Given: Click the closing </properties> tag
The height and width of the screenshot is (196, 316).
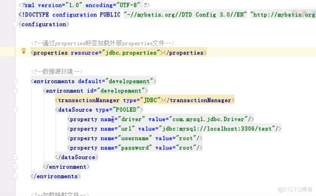Looking at the screenshot, I should coord(185,53).
